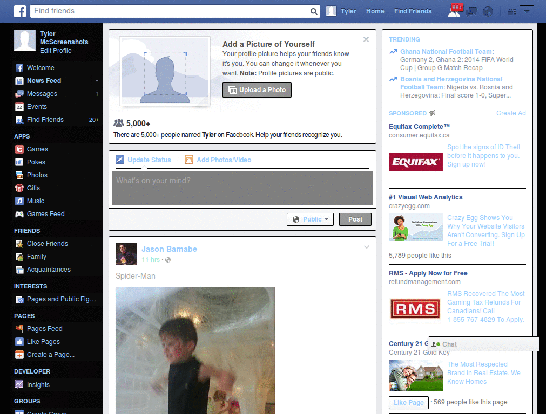This screenshot has height=414, width=553.
Task: Expand the News Feed sort arrow
Action: tap(97, 81)
